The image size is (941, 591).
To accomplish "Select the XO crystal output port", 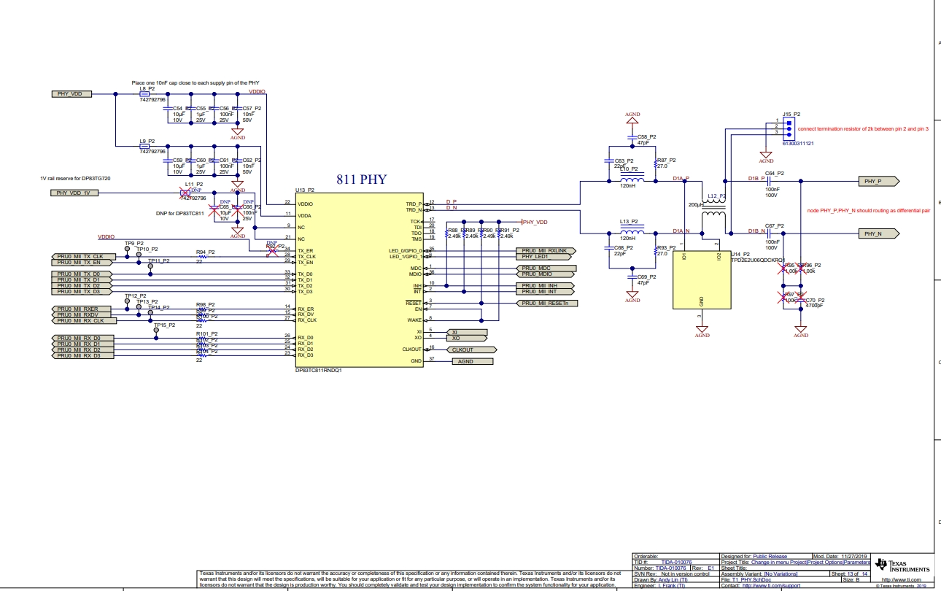I will (x=467, y=339).
